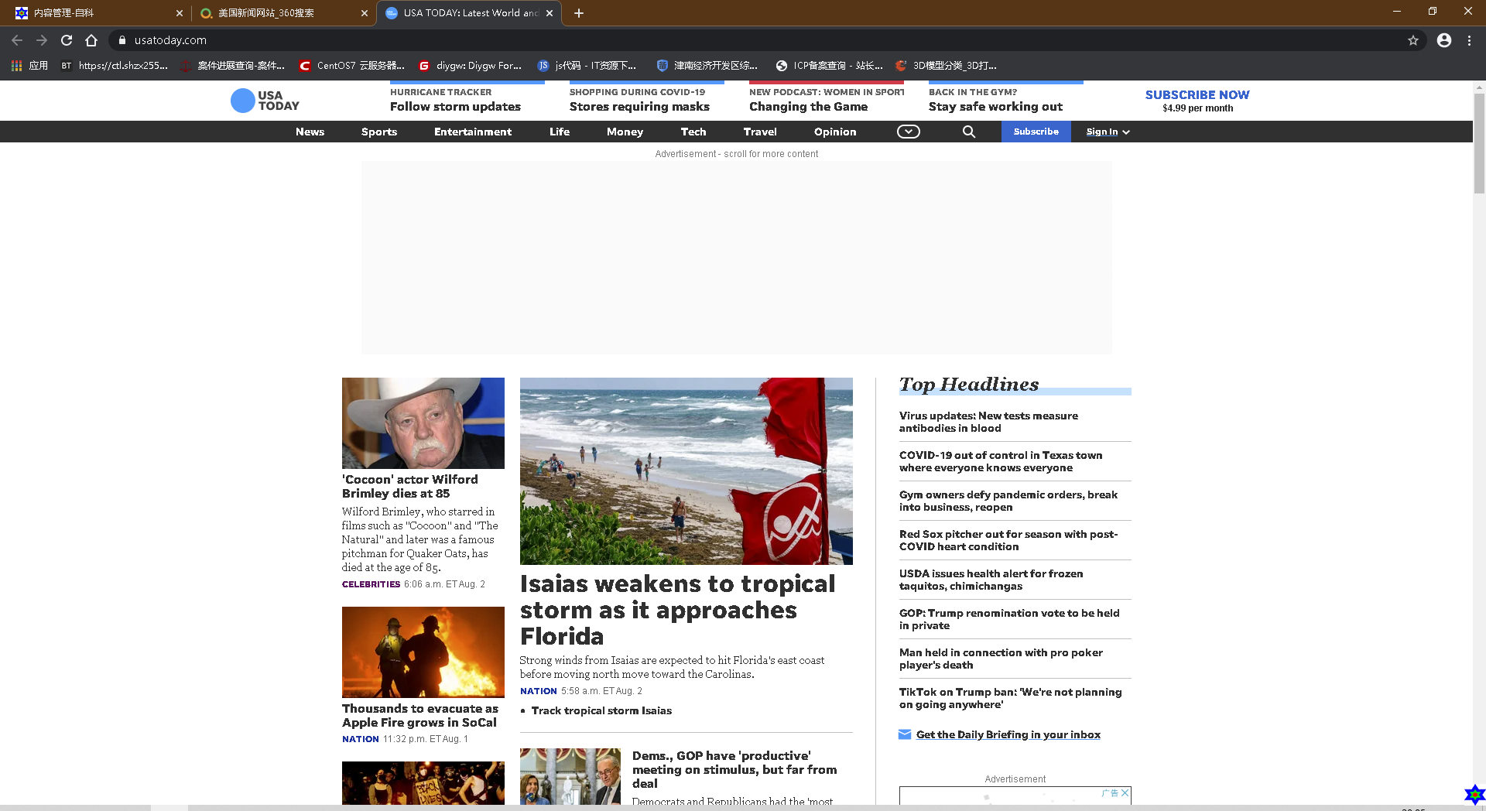Open Changing the Game podcast promo
The height and width of the screenshot is (811, 1486).
pyautogui.click(x=826, y=99)
